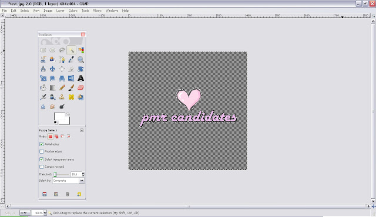Select the Eraser tool
Viewport: 376px width, 217px height.
[x=81, y=87]
